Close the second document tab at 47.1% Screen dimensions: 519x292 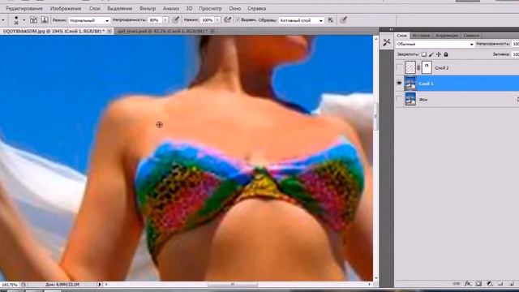[x=212, y=31]
